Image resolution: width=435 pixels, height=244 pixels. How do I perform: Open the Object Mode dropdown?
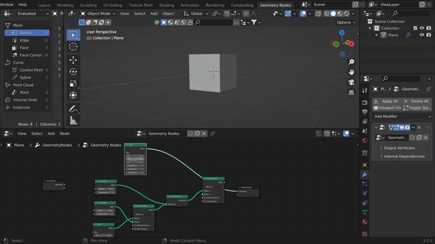tap(98, 14)
